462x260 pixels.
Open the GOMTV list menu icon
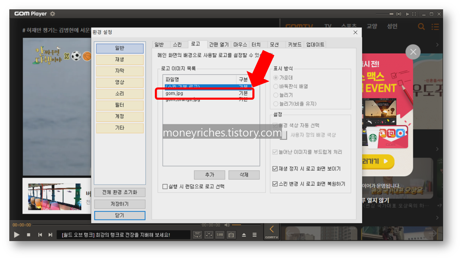[x=435, y=27]
